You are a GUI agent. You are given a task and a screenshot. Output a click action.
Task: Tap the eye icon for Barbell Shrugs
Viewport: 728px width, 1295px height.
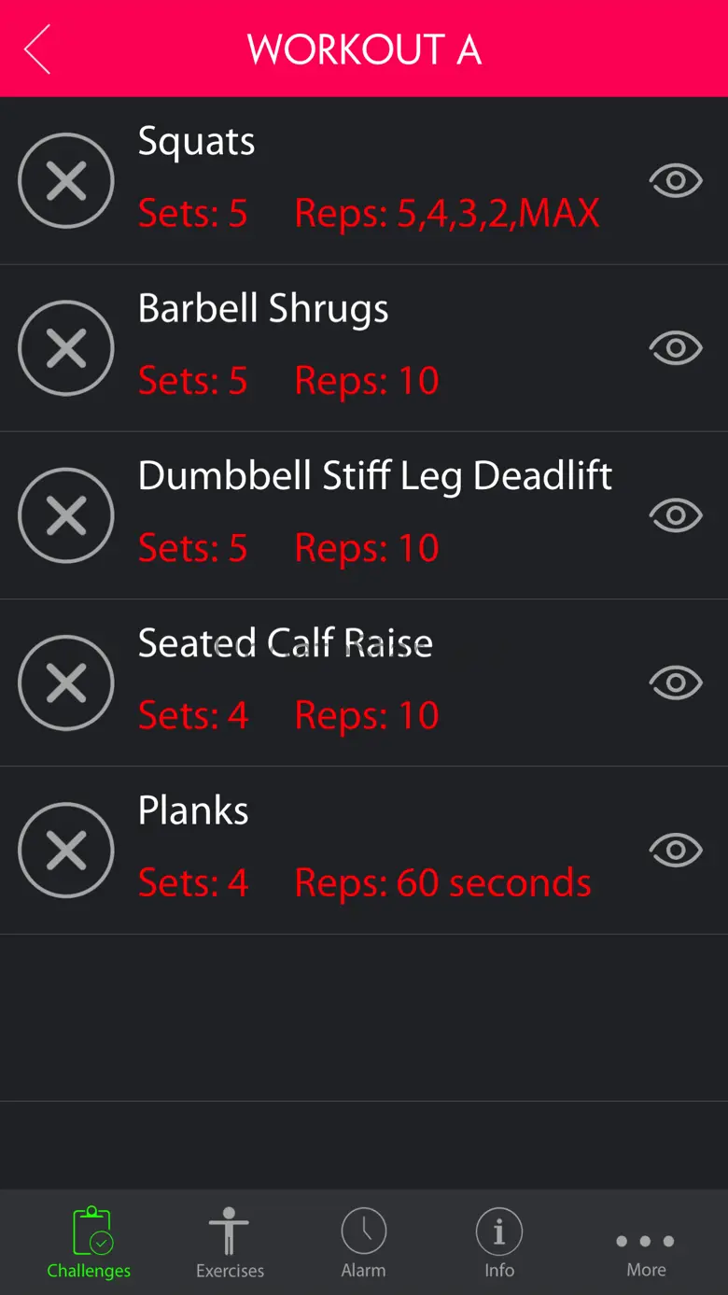[x=676, y=348]
